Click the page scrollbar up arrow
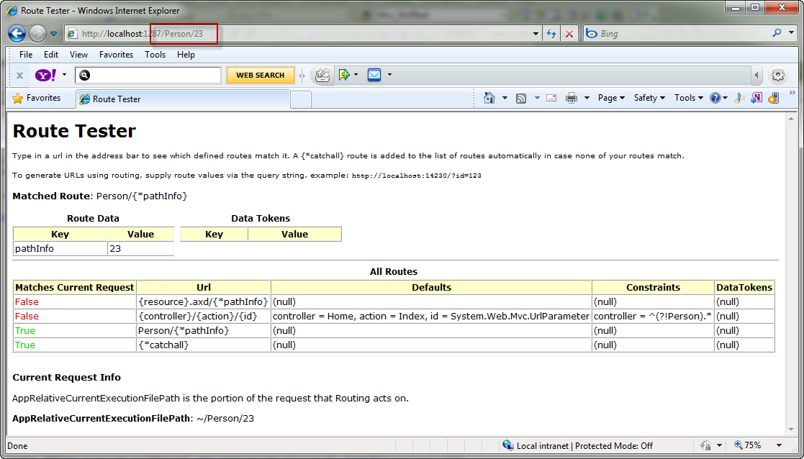Viewport: 804px width, 459px height. 790,118
